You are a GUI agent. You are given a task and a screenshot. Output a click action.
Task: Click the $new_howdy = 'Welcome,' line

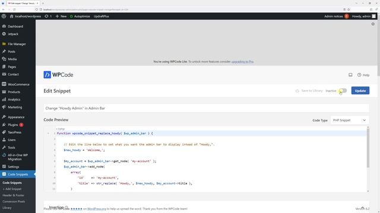(84, 150)
